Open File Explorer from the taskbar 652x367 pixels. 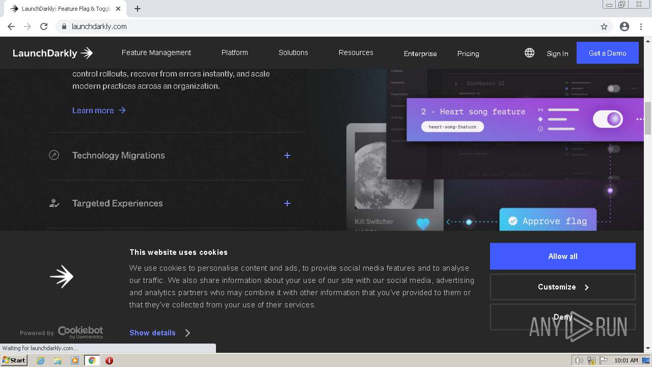point(58,360)
